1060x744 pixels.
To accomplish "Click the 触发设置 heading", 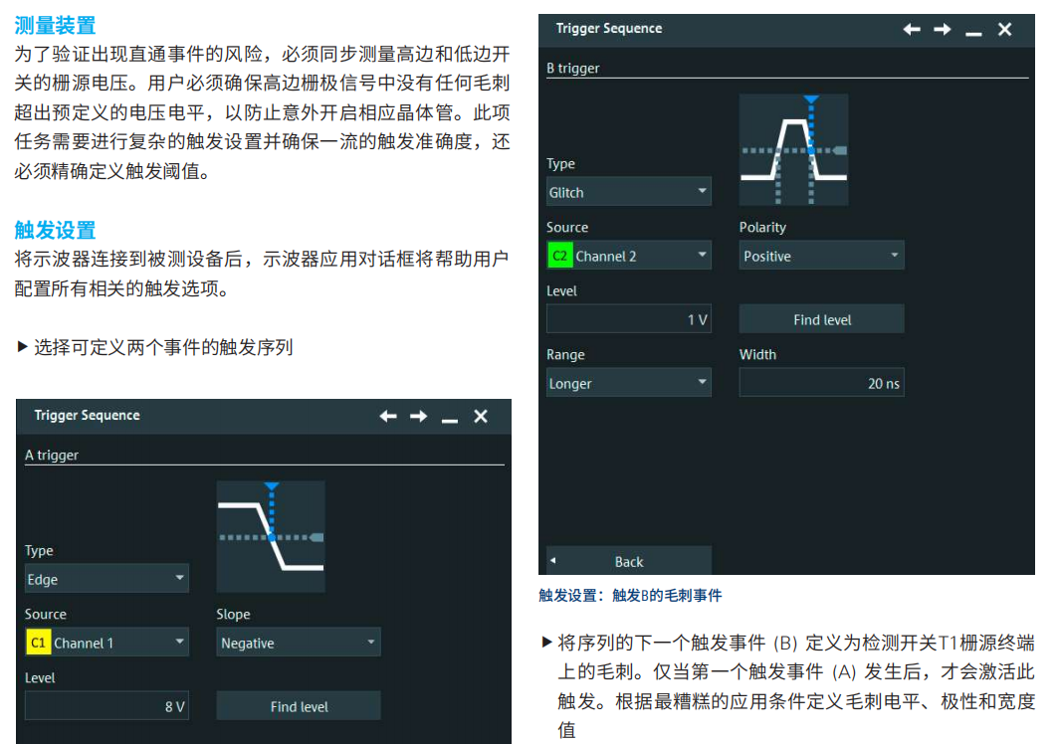I will tap(55, 230).
